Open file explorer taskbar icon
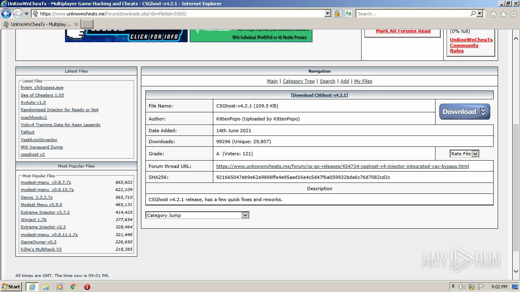Viewport: 520px width, 292px height. [46, 287]
